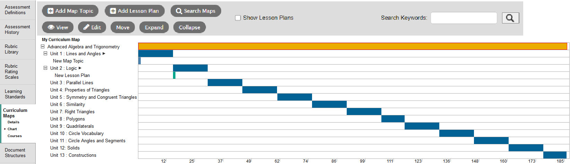Open the Rubric Library sidebar item

click(11, 49)
